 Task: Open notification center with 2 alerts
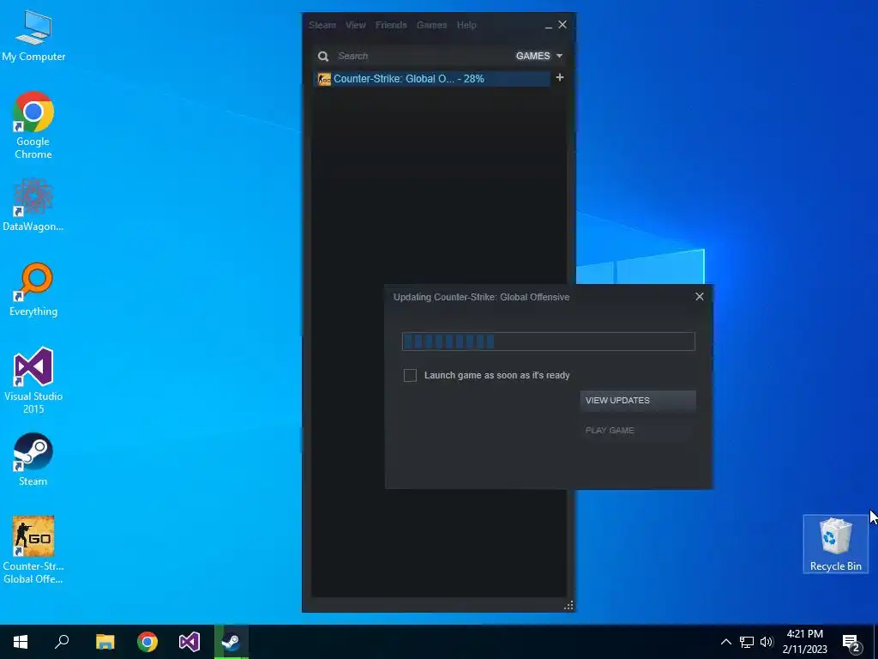click(851, 644)
